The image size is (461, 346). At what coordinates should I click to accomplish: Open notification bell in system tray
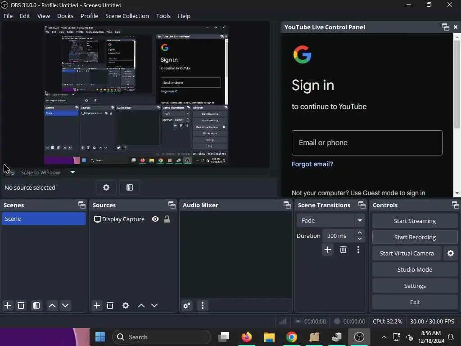click(x=450, y=337)
